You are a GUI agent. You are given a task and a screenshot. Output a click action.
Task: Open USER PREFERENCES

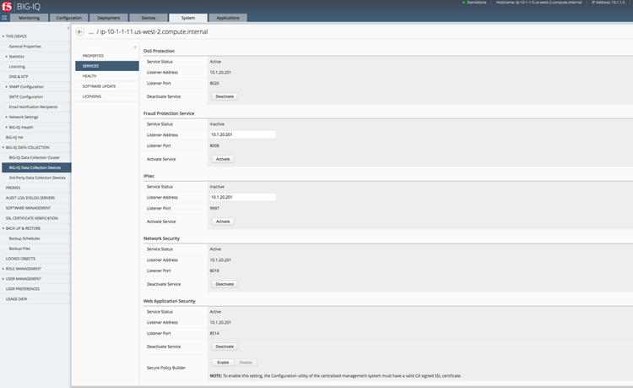point(23,289)
